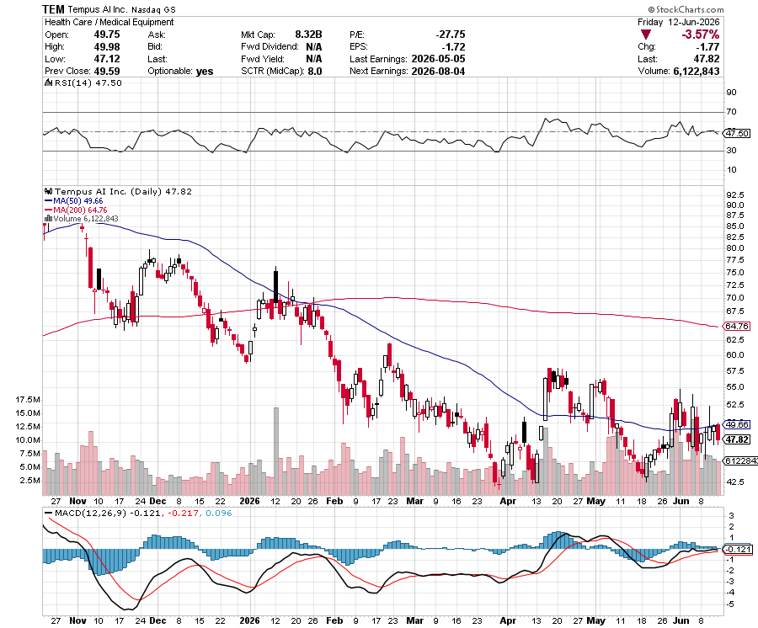Click the Optionable yes value
758x628 pixels.
click(205, 71)
